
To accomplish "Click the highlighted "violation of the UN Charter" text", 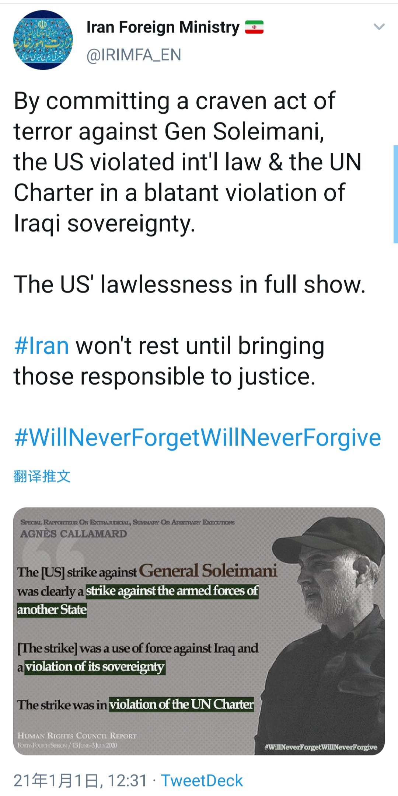I will click(181, 705).
